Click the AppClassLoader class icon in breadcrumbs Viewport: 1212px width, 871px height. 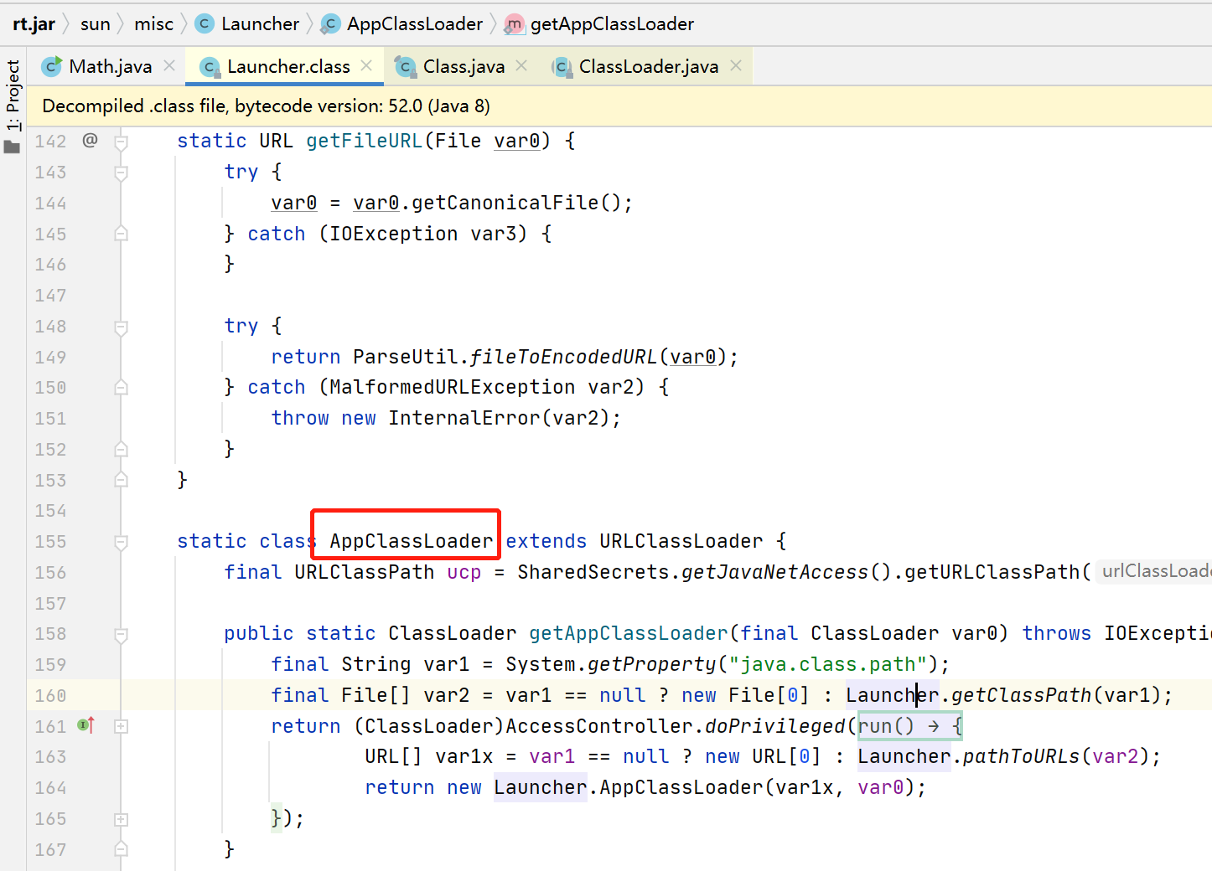click(330, 24)
